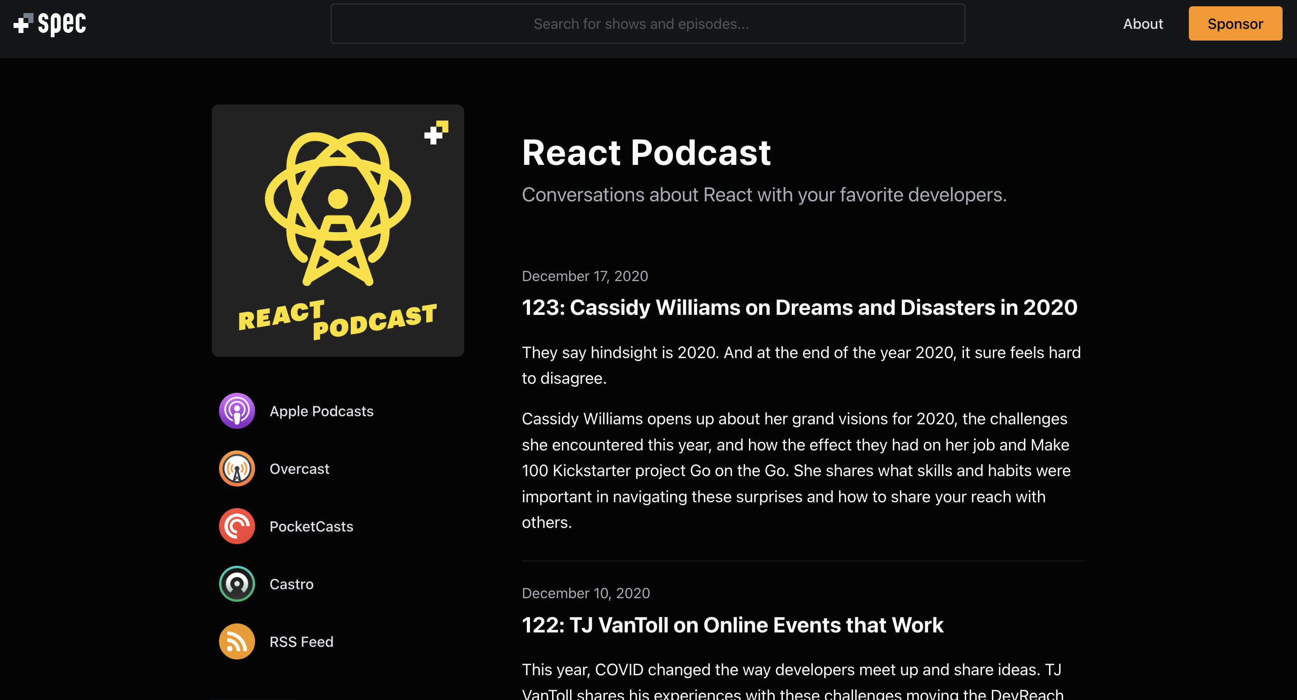Open episode 123 Cassidy Williams title
This screenshot has width=1297, height=700.
799,308
